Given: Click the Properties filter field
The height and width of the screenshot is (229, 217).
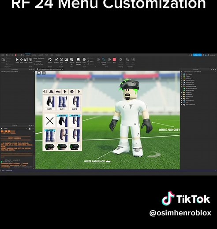Looking at the screenshot, I should tap(17, 72).
